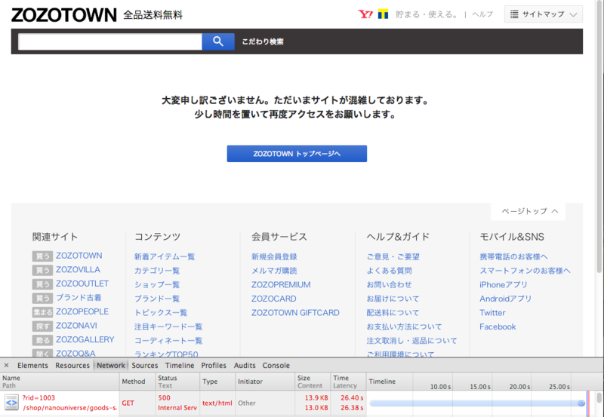
Task: Open the ZOZOGALLERY link
Action: point(85,339)
